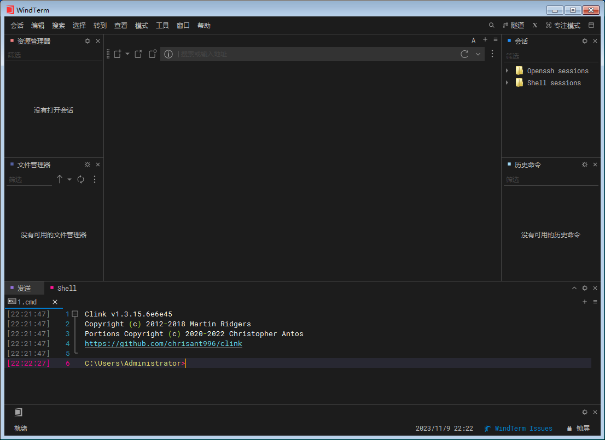
Task: Open the 工具 menu
Action: tap(162, 26)
